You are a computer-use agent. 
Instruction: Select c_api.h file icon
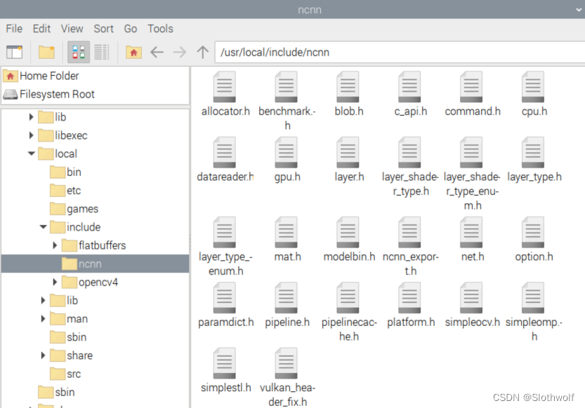click(409, 87)
